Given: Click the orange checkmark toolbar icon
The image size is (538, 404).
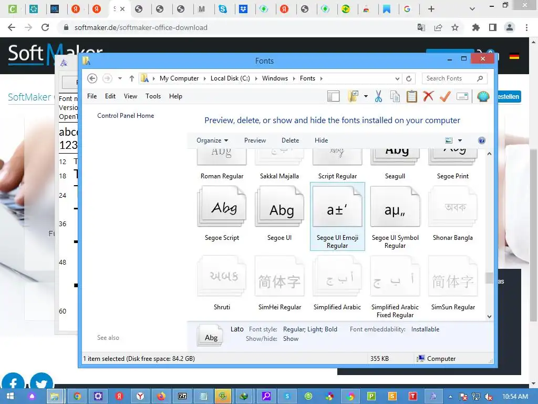Looking at the screenshot, I should [445, 97].
